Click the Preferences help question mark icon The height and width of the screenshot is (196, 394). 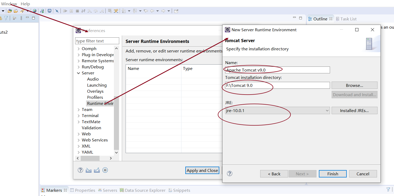(x=80, y=170)
